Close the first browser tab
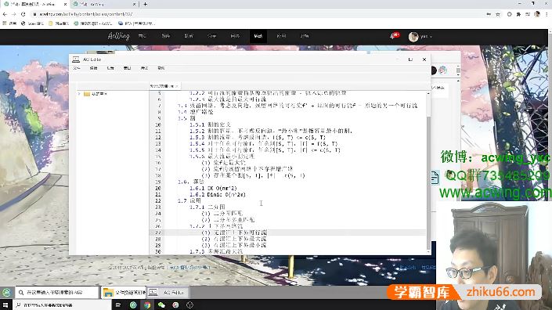552x310 pixels. click(x=65, y=4)
